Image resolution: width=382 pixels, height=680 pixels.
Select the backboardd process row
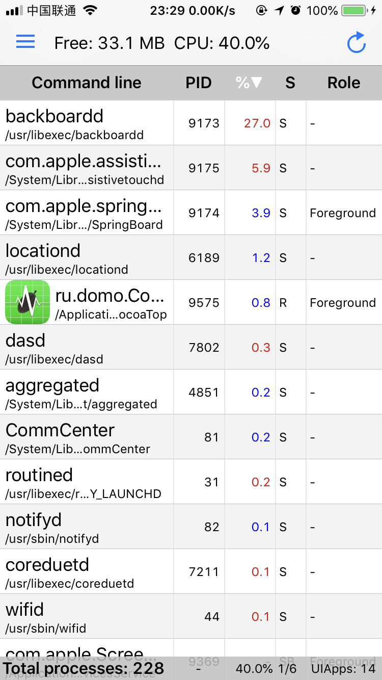click(87, 123)
